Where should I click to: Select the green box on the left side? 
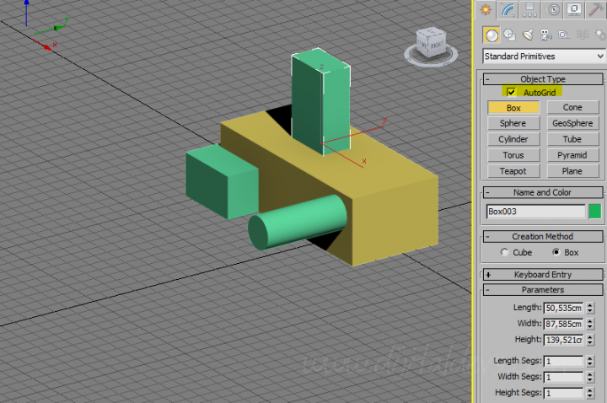coord(222,181)
